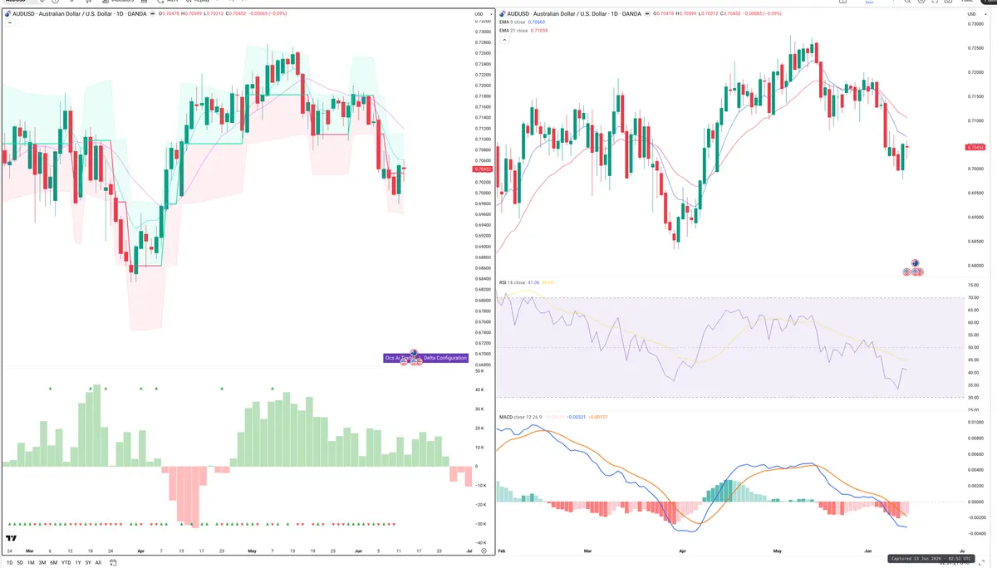Click the red 0.70452 price tag on left chart

point(482,169)
